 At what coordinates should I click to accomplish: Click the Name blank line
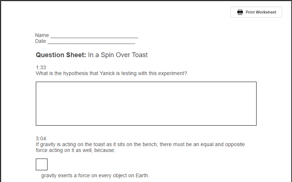(x=94, y=36)
